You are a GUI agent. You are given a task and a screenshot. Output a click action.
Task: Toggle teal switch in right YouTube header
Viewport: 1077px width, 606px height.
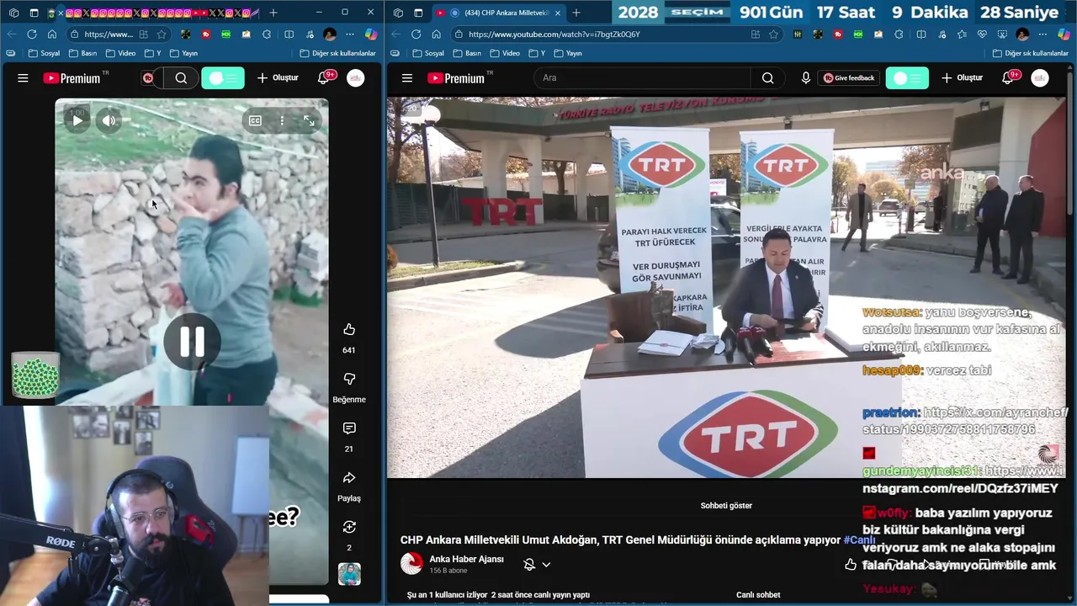pos(907,78)
